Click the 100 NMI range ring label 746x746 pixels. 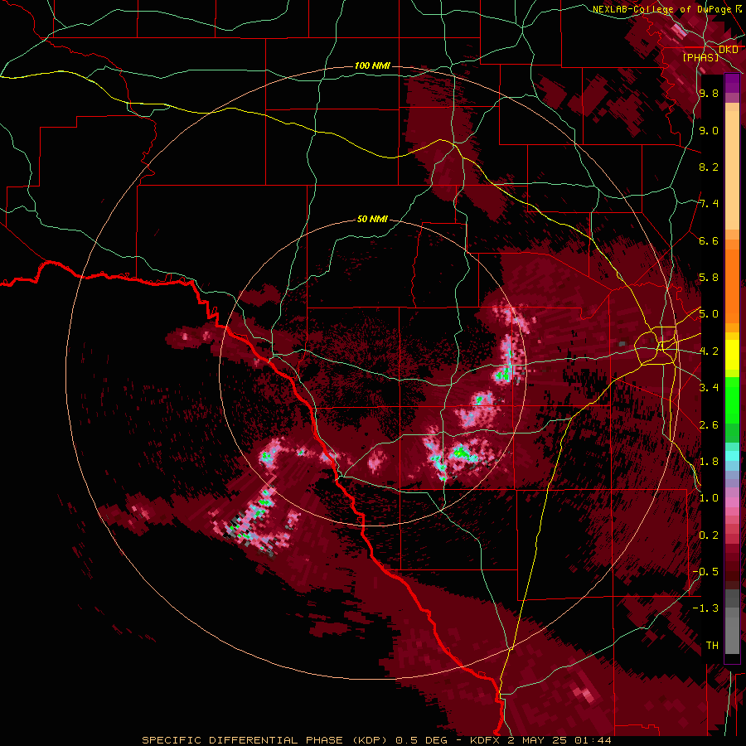pyautogui.click(x=372, y=65)
